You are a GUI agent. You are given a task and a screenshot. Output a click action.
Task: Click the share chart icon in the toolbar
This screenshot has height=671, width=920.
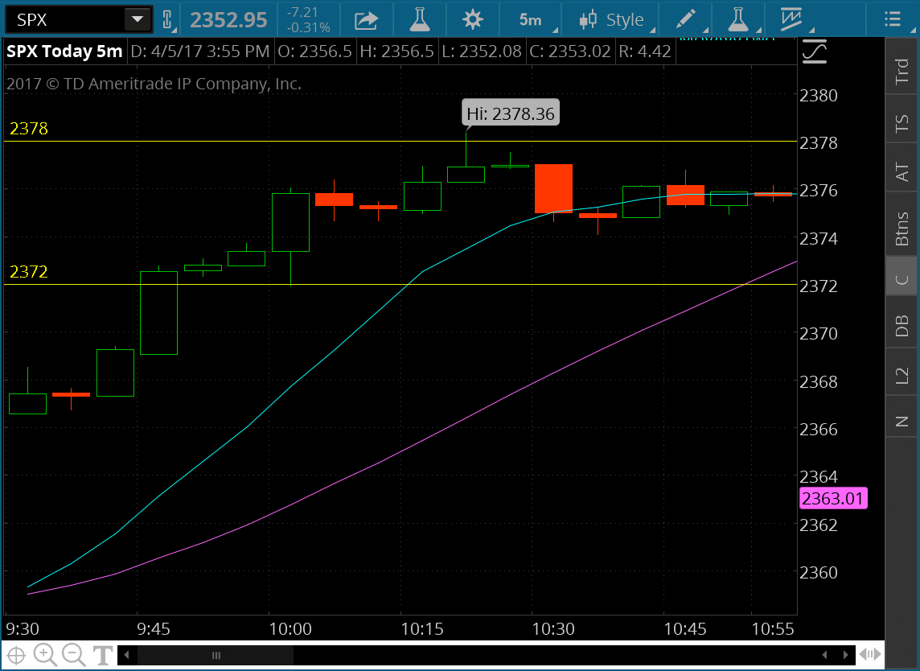[367, 19]
